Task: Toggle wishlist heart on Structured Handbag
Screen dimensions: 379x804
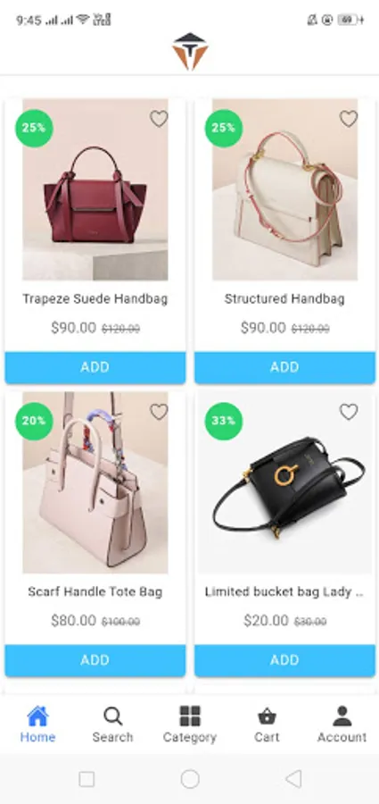Action: (x=349, y=119)
